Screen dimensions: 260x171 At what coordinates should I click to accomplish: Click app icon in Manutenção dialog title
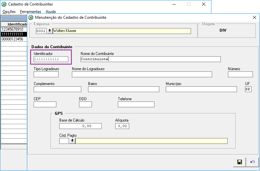(x=31, y=17)
